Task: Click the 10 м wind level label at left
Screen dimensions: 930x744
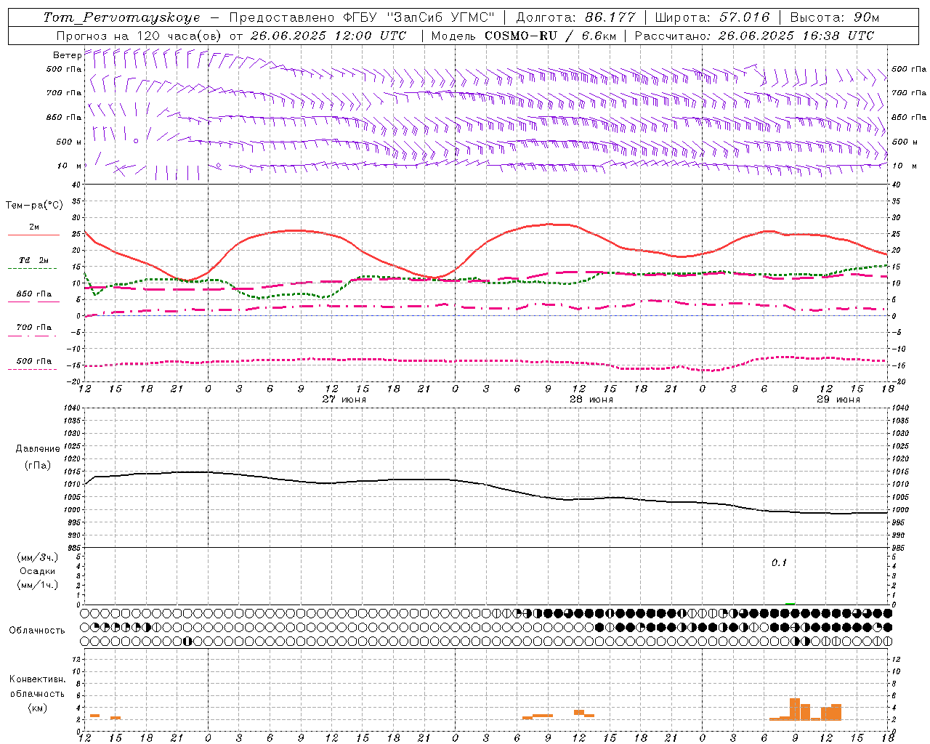Action: point(70,166)
